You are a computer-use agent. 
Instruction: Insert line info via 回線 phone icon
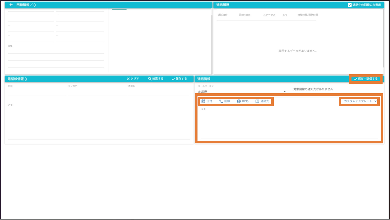(221, 101)
